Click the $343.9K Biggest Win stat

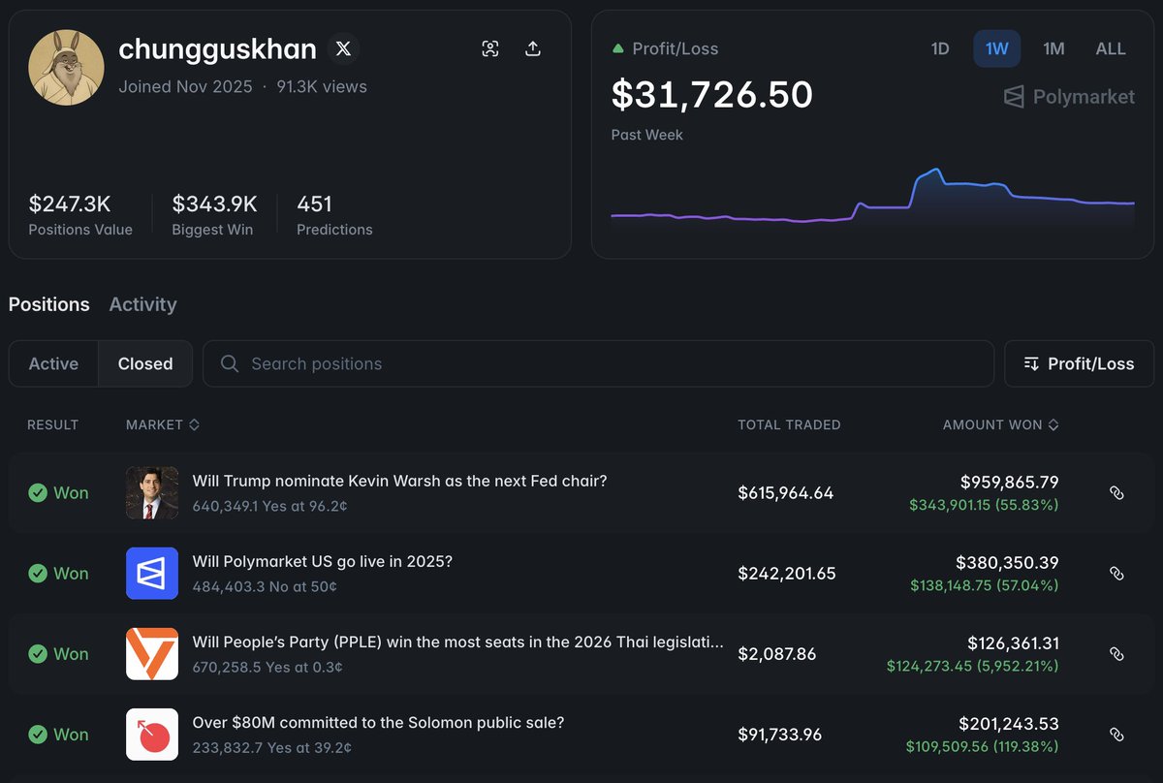coord(214,215)
